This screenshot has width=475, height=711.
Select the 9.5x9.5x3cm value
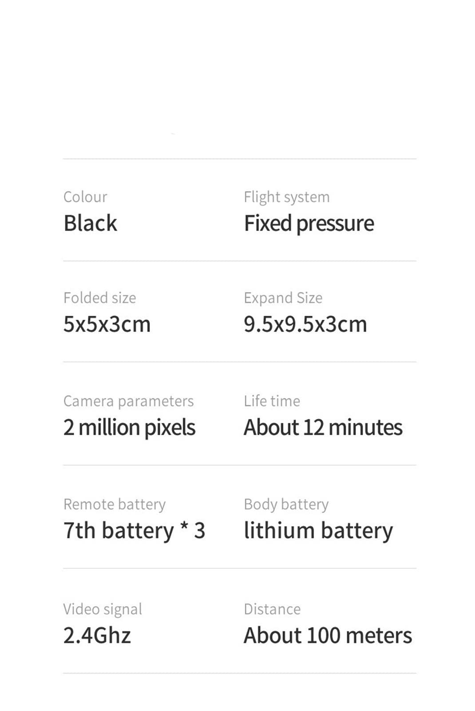tap(305, 324)
